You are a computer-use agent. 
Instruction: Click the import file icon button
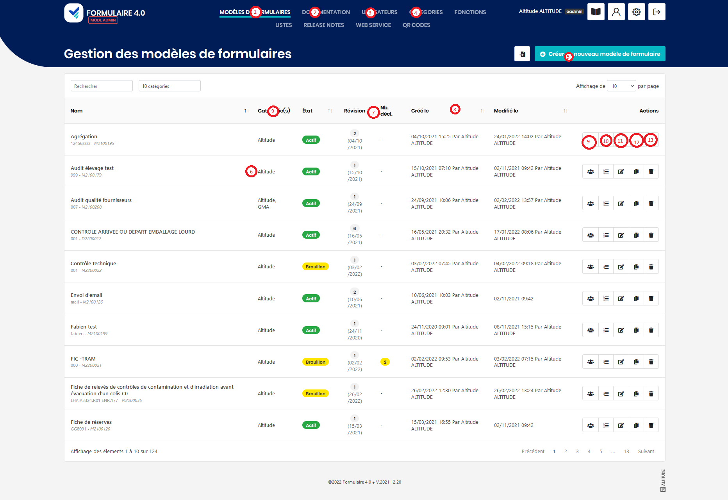522,54
